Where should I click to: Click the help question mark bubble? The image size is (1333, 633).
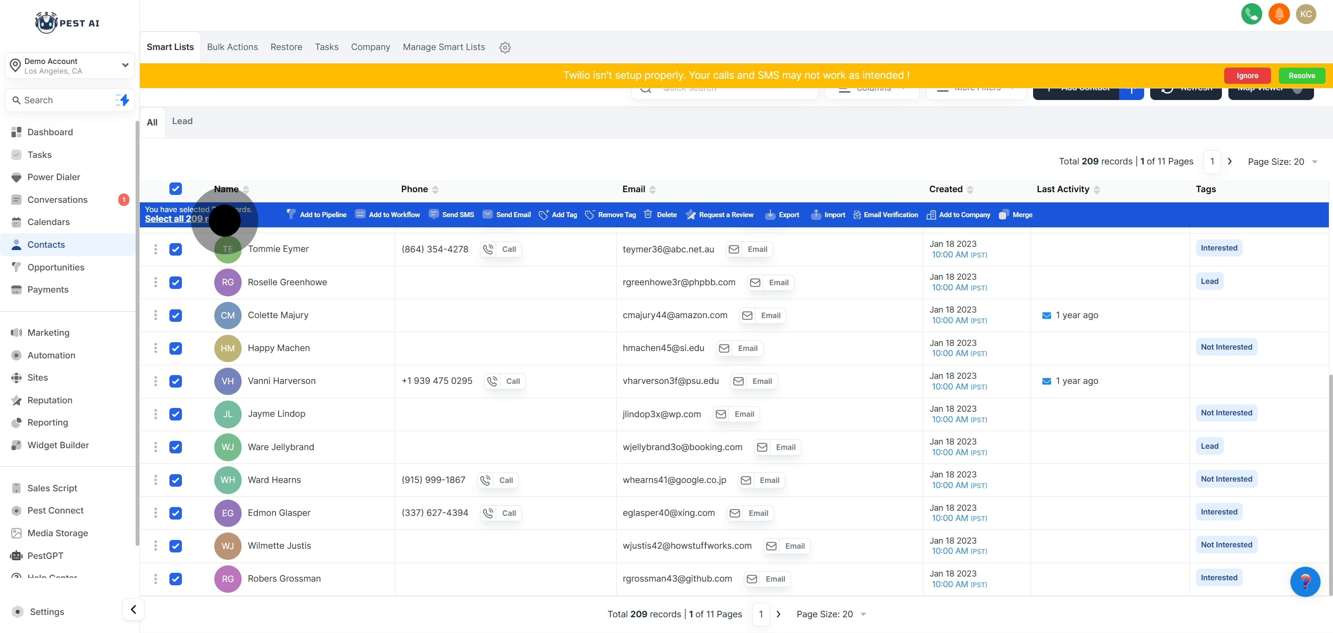coord(1305,582)
